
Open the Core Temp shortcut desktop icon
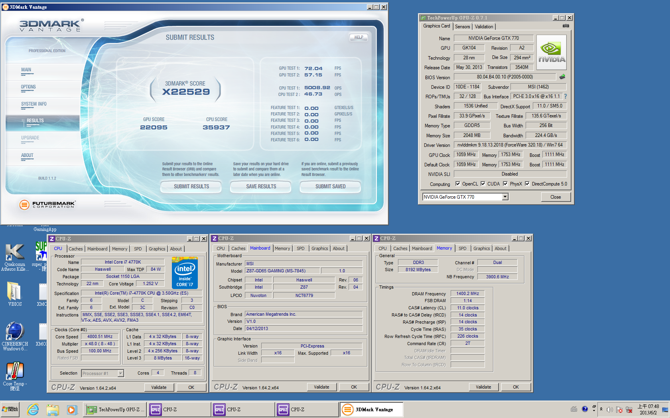coord(15,376)
